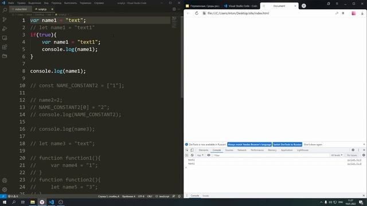
Task: Switch to the Network tab in DevTools
Action: [x=242, y=150]
